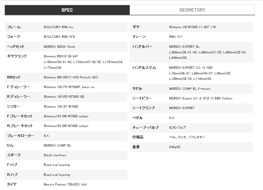The width and height of the screenshot is (263, 190).
Task: Click the リム row label
Action: pyautogui.click(x=10, y=145)
